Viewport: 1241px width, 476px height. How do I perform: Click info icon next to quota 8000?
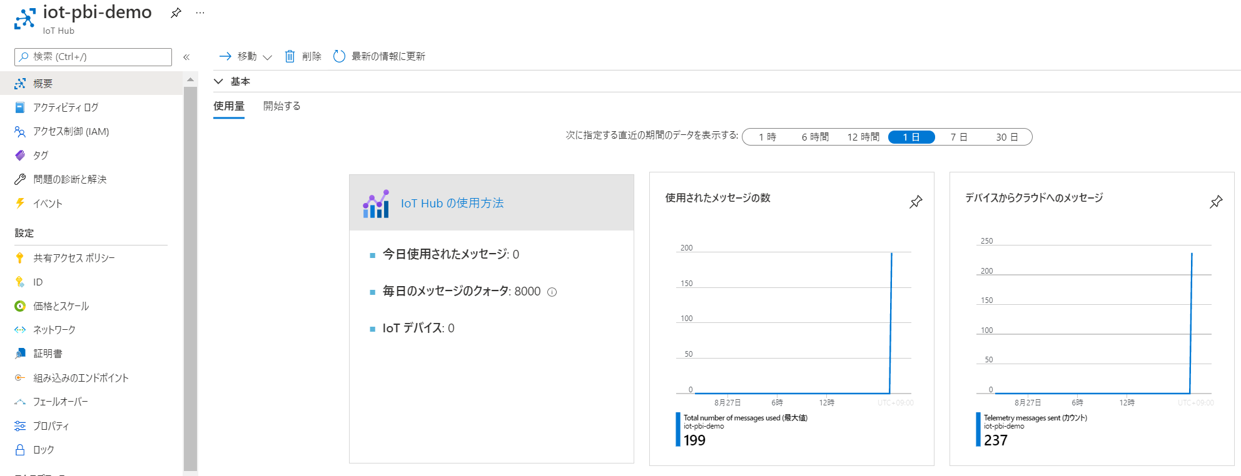point(552,292)
